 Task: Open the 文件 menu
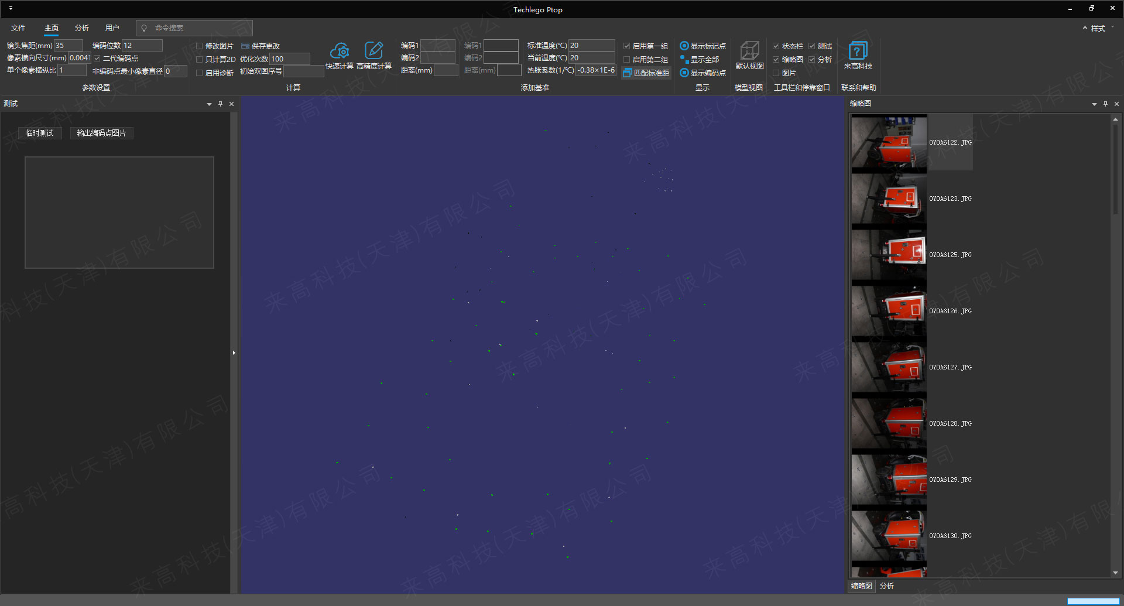point(18,28)
